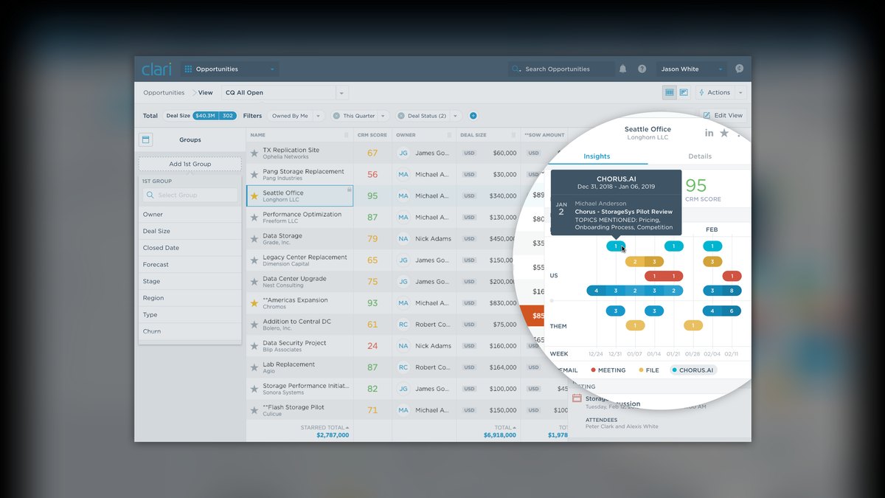This screenshot has height=498, width=885.
Task: Click the calendar icon in meeting card
Action: (x=577, y=398)
